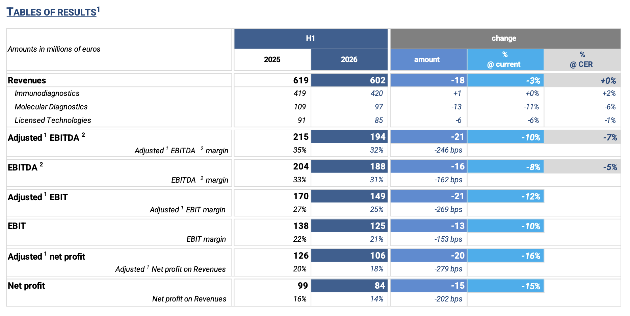Click the 419 value for Immunodiagnostics
This screenshot has width=630, height=316.
point(300,94)
